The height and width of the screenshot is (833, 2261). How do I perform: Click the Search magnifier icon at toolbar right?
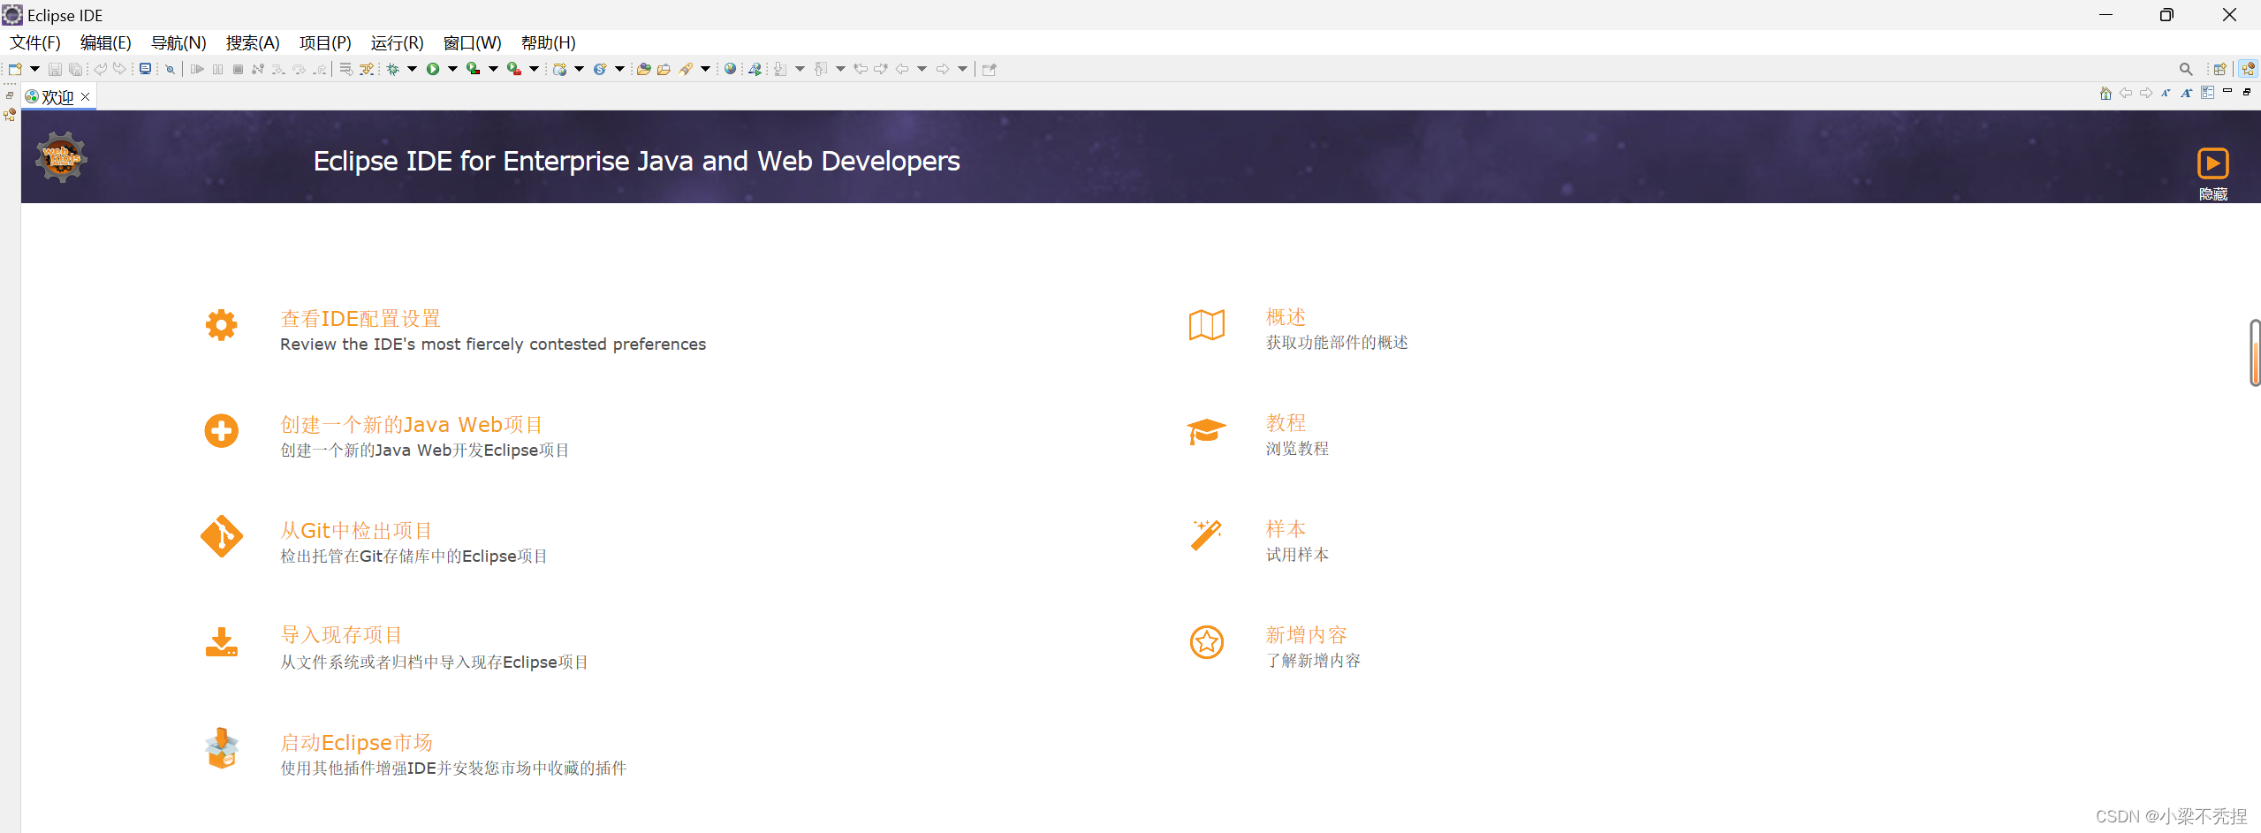[x=2185, y=69]
